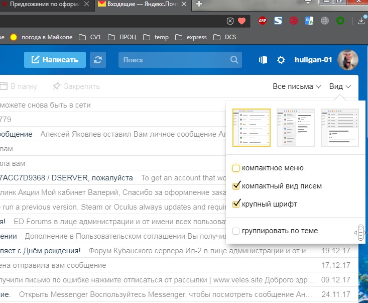Click the gray globe extension icon

click(325, 21)
